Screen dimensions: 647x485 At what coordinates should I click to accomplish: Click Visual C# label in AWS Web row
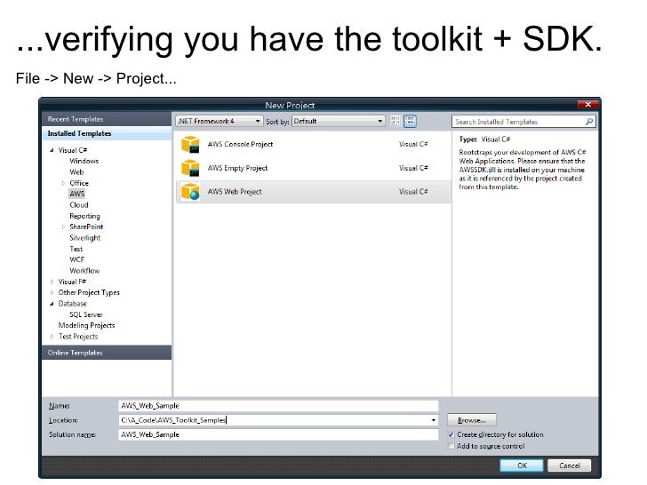413,192
